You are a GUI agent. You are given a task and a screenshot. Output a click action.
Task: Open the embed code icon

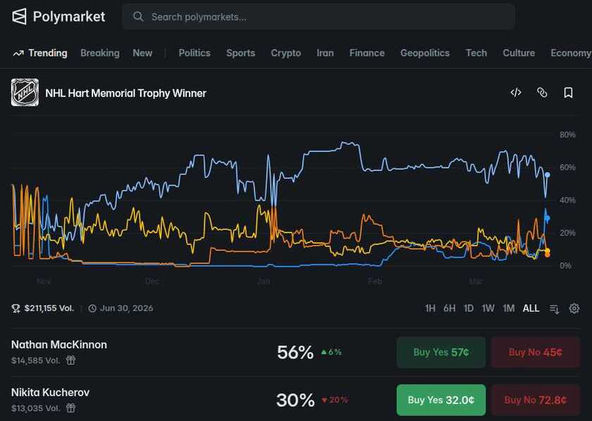click(516, 92)
